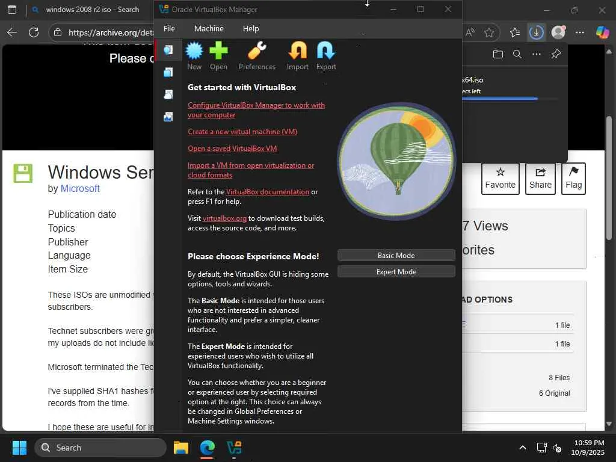Select the highlighted Home tool in VirtualBox sidebar

pos(168,50)
